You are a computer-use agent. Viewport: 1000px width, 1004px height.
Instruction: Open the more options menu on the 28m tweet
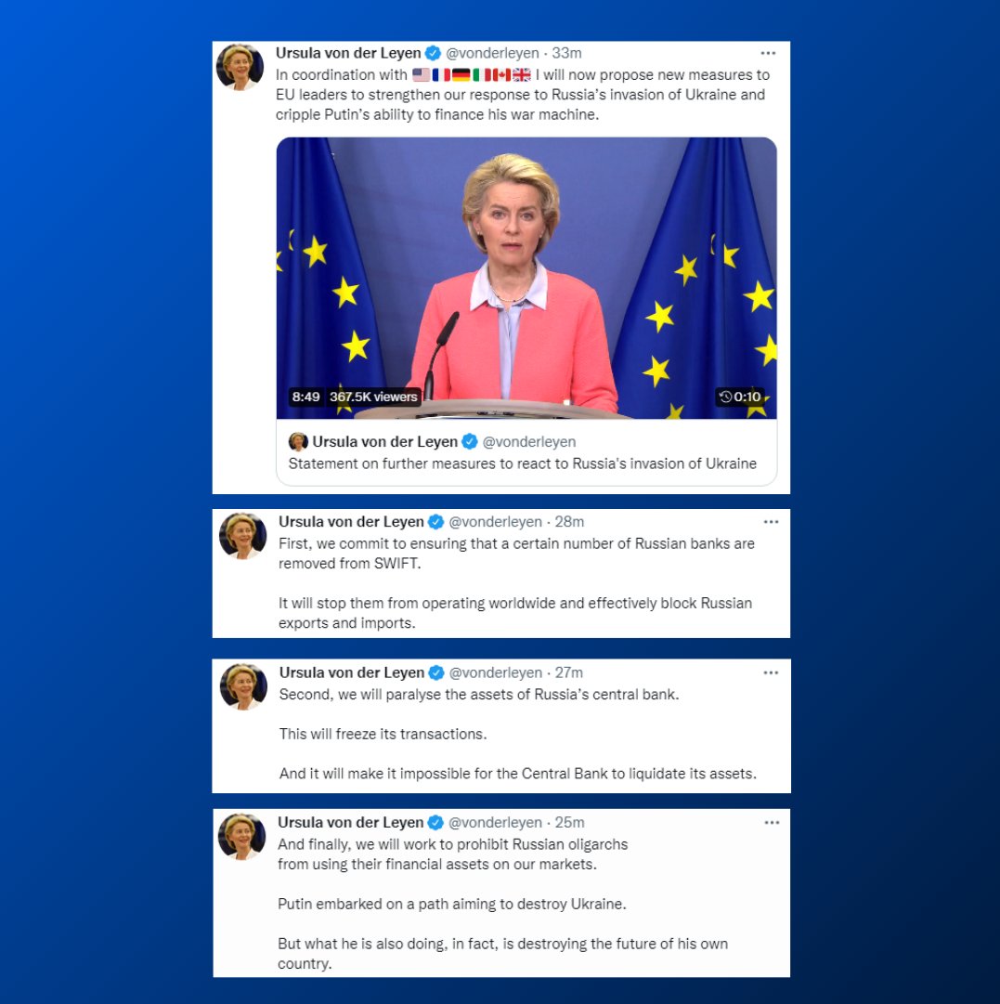(771, 522)
